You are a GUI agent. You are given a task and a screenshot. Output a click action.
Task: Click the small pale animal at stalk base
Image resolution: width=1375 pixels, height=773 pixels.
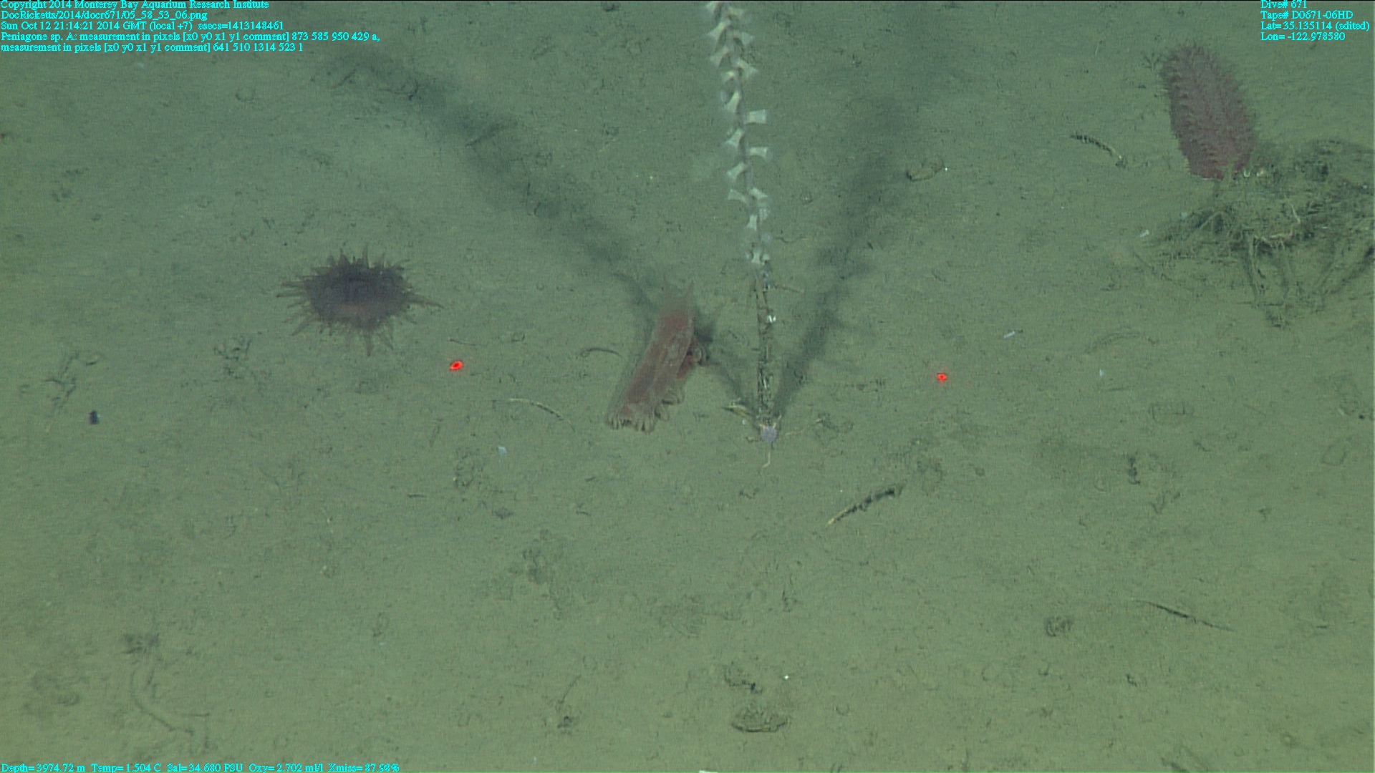[768, 434]
